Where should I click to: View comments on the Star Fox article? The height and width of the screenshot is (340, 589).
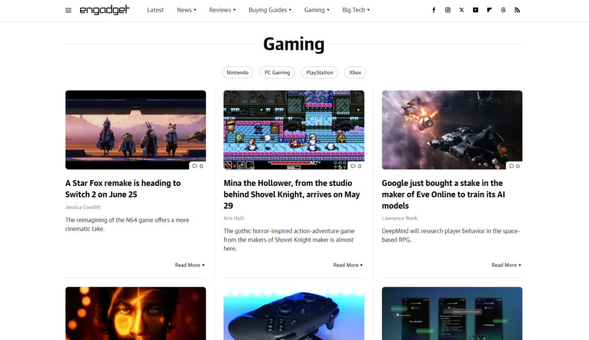[x=198, y=166]
